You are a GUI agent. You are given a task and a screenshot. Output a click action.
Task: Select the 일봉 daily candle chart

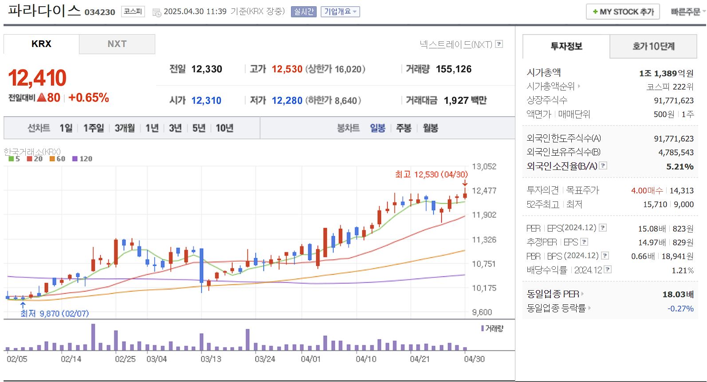[377, 128]
